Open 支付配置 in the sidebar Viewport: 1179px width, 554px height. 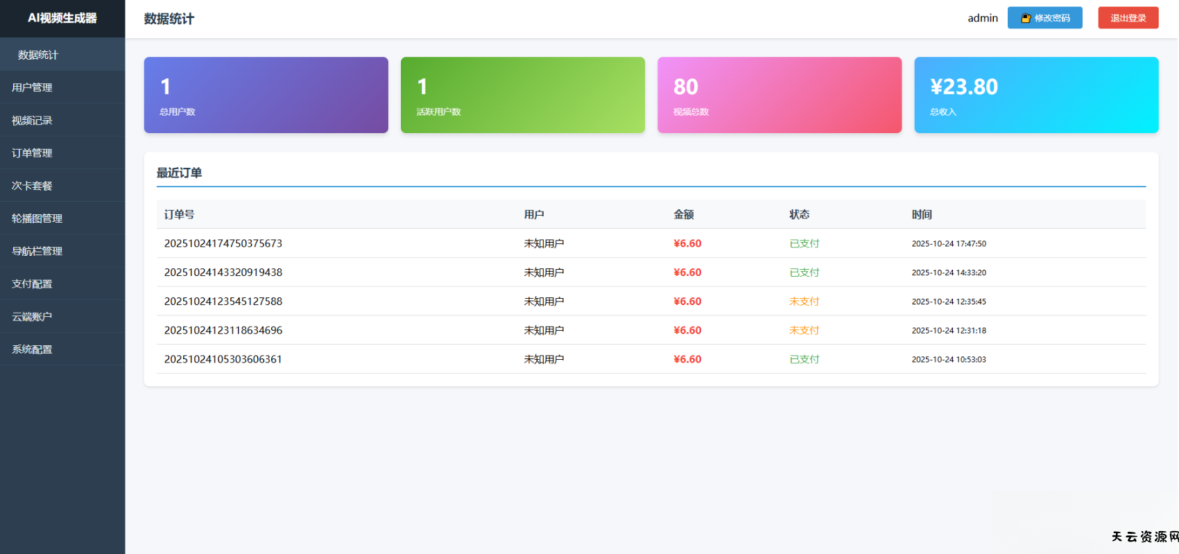pyautogui.click(x=32, y=284)
